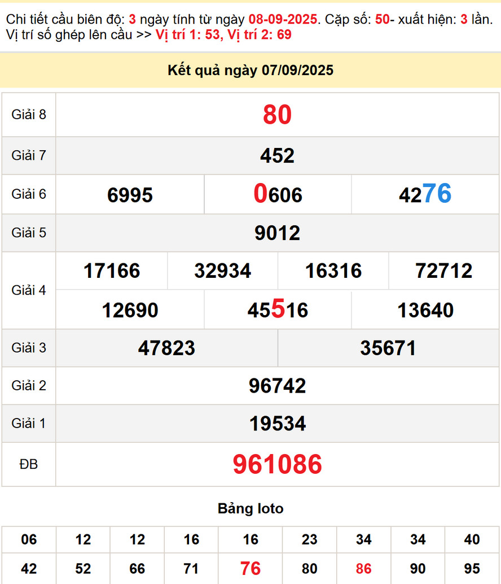Click the Giải 2 result 96742
The height and width of the screenshot is (584, 501).
(x=277, y=386)
